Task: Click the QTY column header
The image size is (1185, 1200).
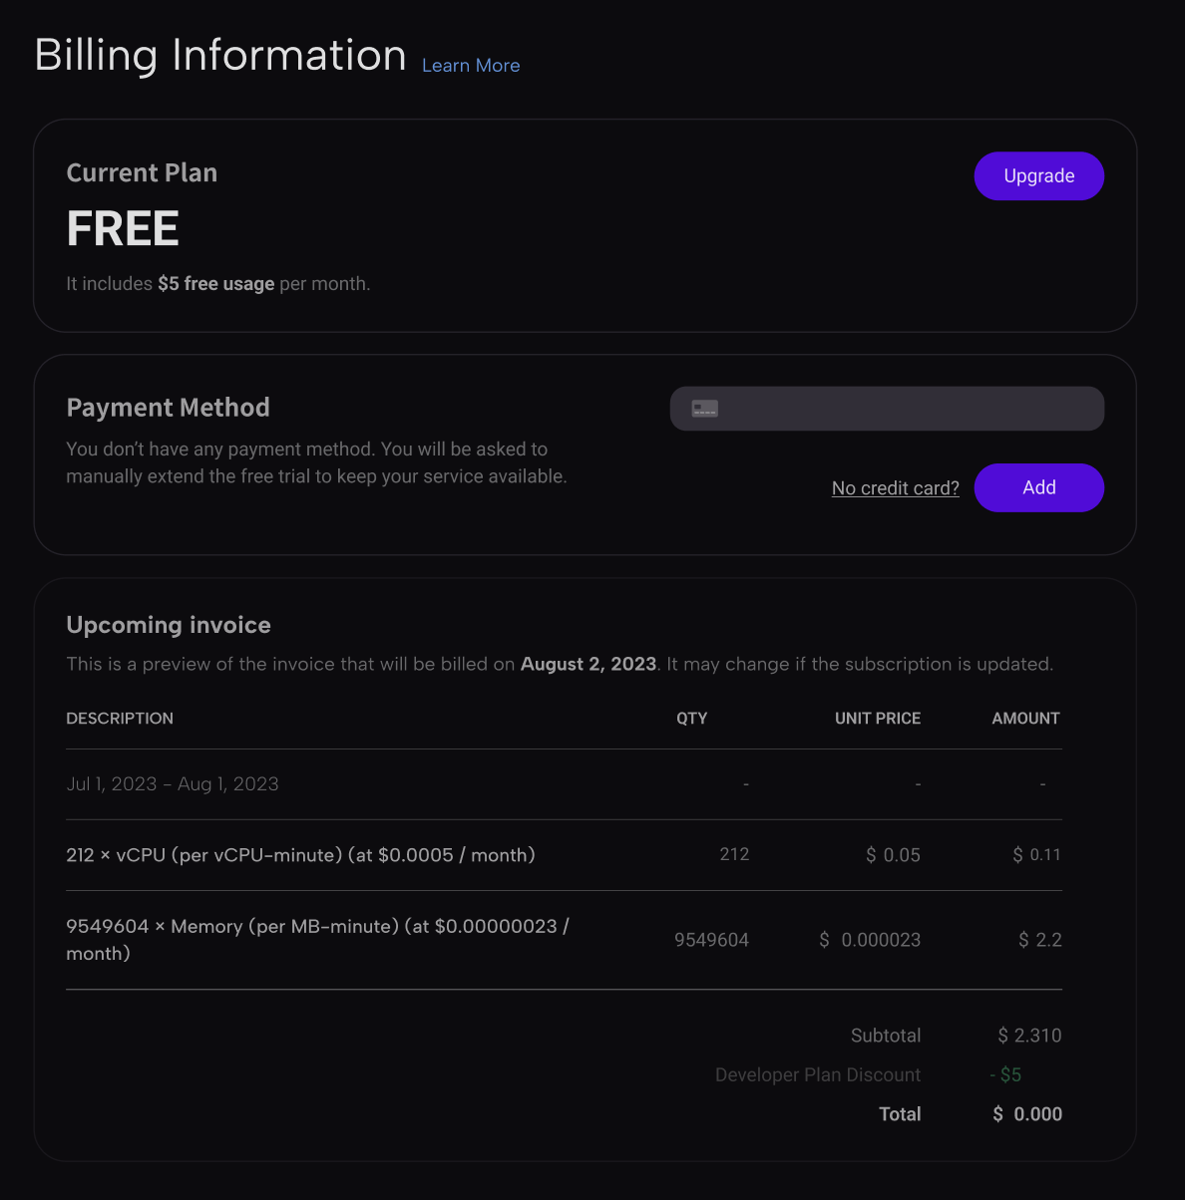Action: pyautogui.click(x=692, y=719)
